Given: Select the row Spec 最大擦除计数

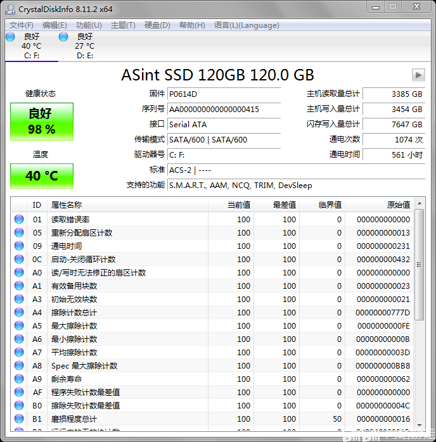Looking at the screenshot, I should tap(212, 365).
